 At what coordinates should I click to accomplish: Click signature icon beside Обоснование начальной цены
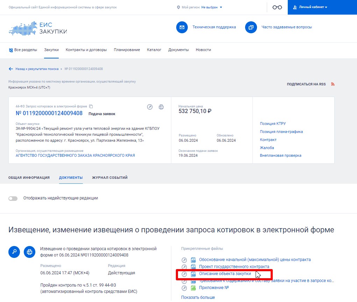(184, 260)
